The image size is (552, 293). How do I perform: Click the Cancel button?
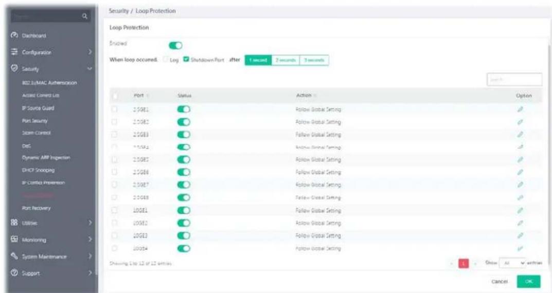point(500,282)
